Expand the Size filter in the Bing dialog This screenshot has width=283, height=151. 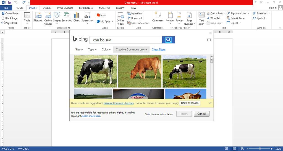(x=79, y=50)
